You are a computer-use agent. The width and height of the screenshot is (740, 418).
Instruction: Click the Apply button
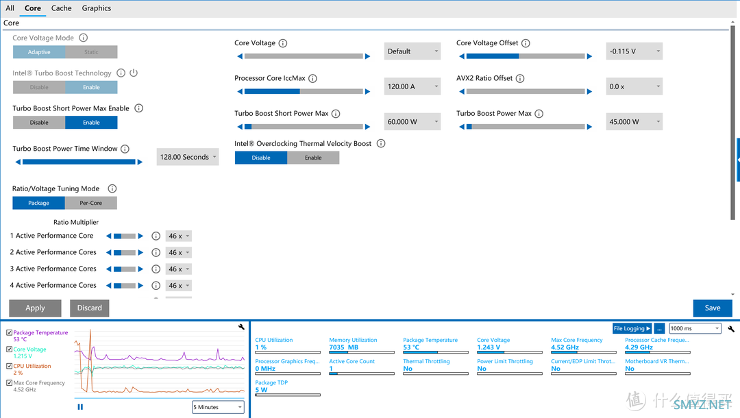coord(36,308)
